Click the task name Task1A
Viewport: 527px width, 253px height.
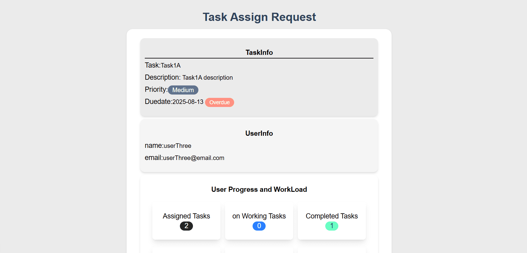(x=171, y=65)
